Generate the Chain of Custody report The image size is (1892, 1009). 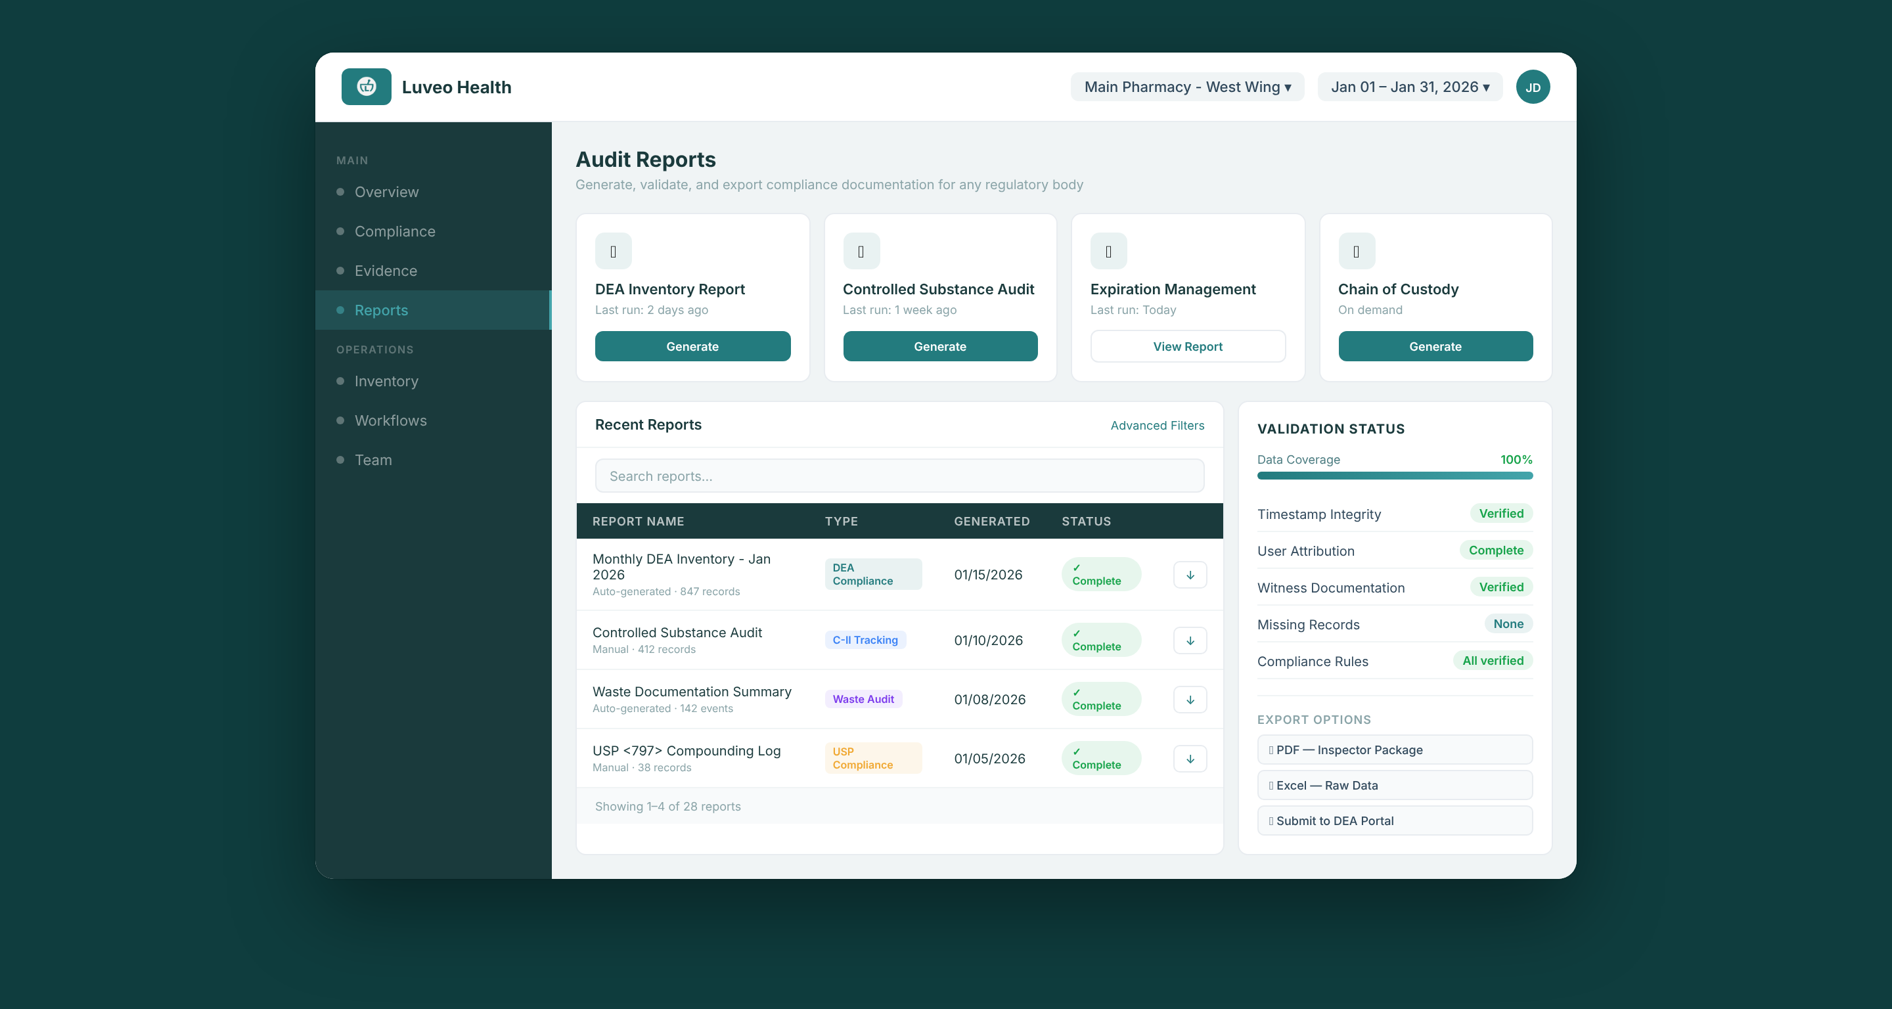1435,347
